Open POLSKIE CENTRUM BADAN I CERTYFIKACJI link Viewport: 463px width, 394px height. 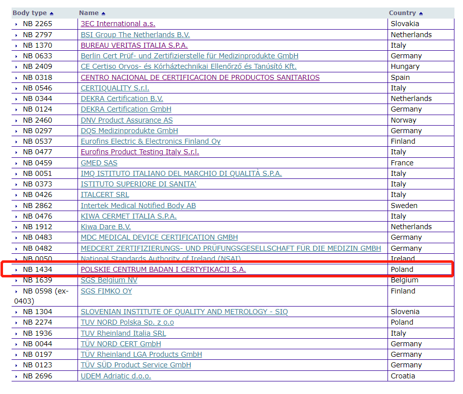[x=163, y=269]
